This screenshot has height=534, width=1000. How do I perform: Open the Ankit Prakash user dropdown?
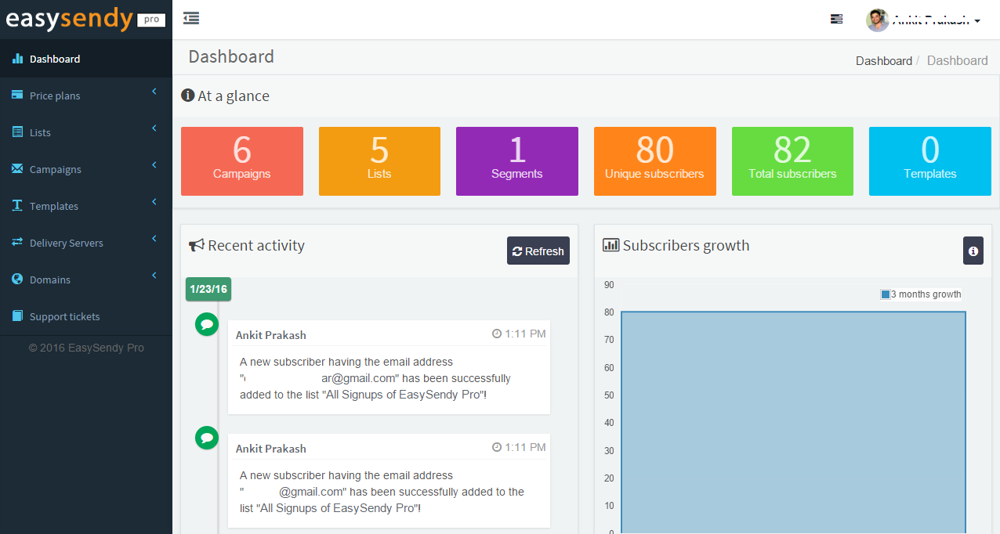coord(937,20)
